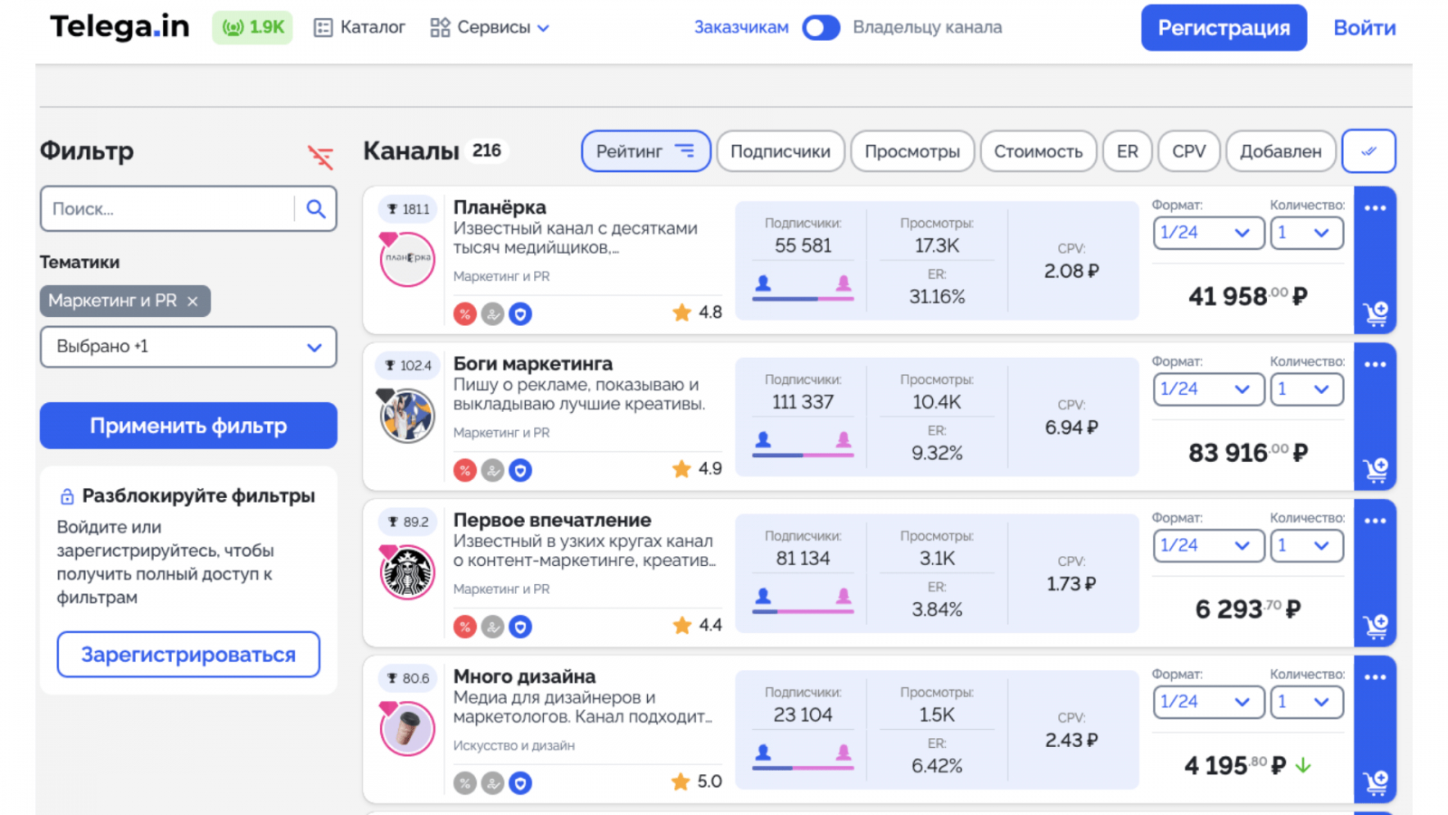
Task: Sort channels by Просмотры
Action: (x=912, y=151)
